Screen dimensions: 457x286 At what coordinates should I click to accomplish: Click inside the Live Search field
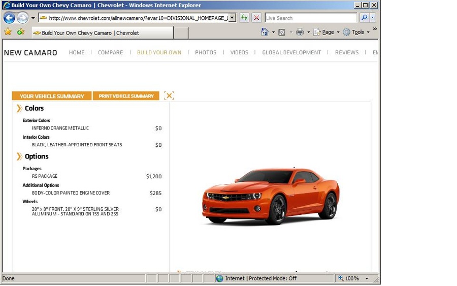pyautogui.click(x=310, y=18)
